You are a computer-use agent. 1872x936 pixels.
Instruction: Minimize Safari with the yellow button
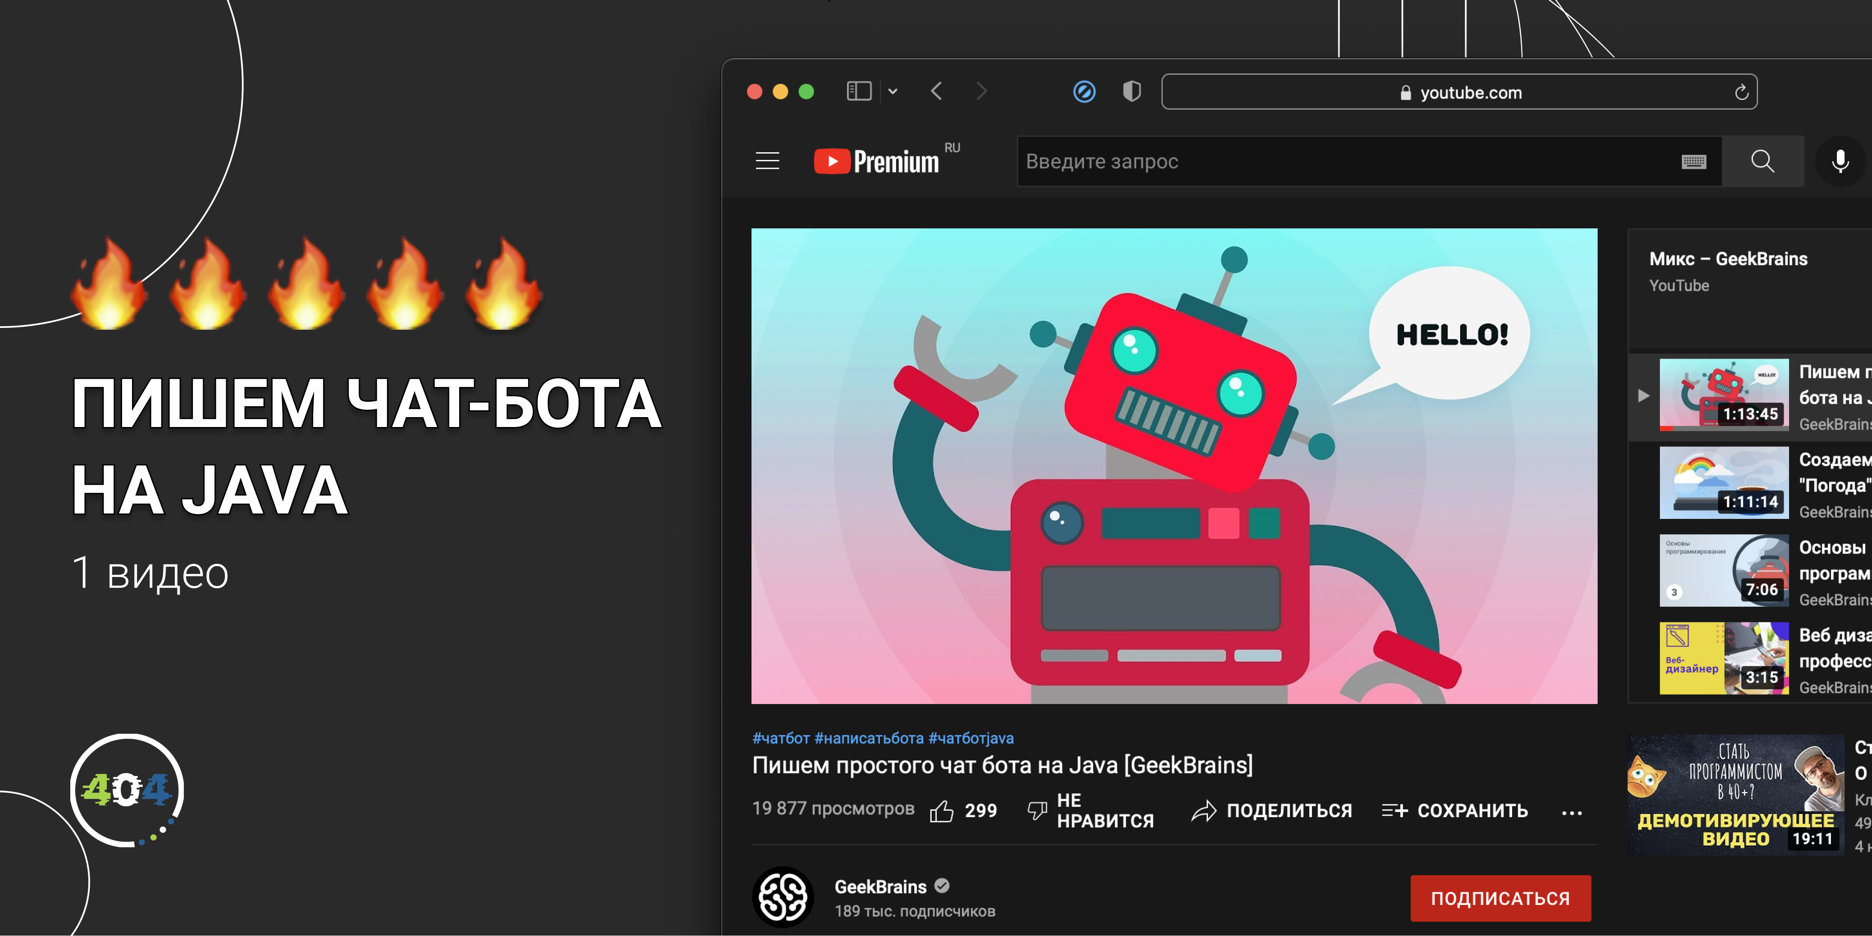tap(780, 91)
